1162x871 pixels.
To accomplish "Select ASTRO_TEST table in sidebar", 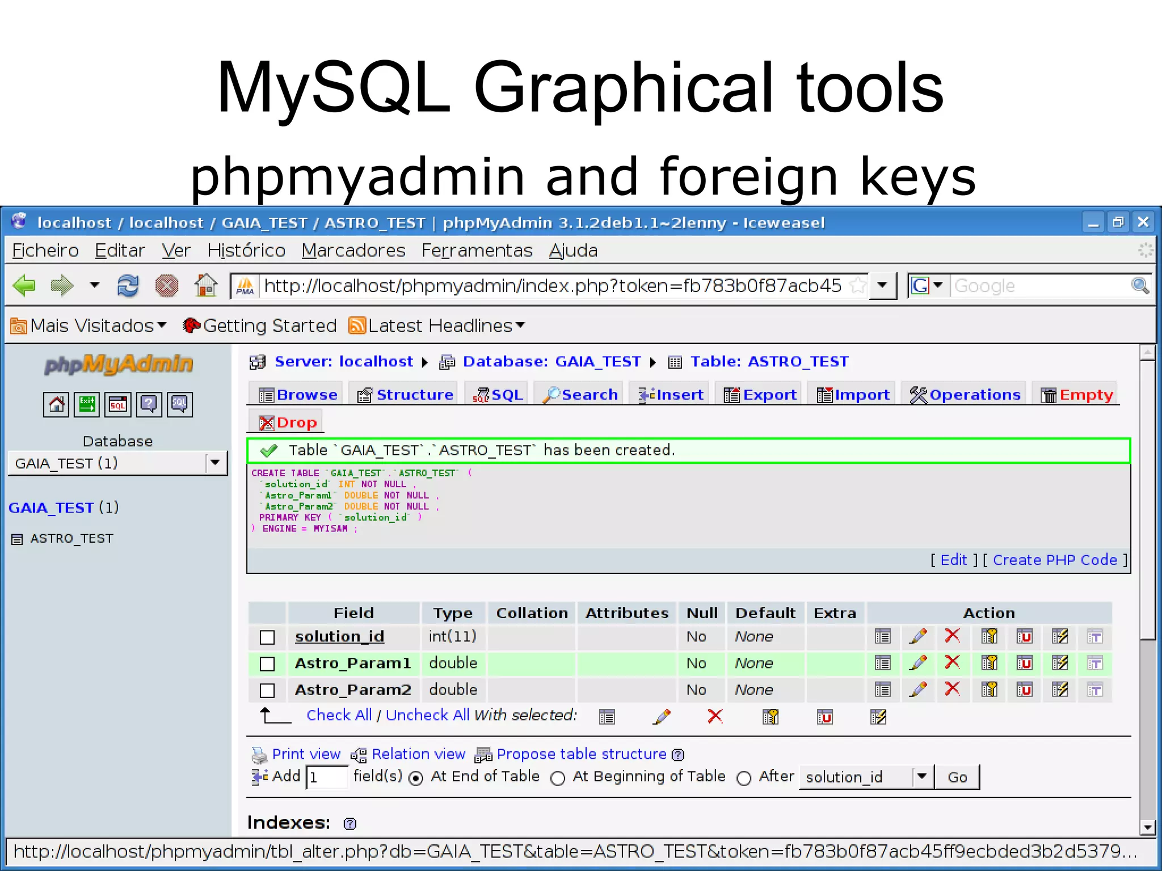I will tap(71, 538).
